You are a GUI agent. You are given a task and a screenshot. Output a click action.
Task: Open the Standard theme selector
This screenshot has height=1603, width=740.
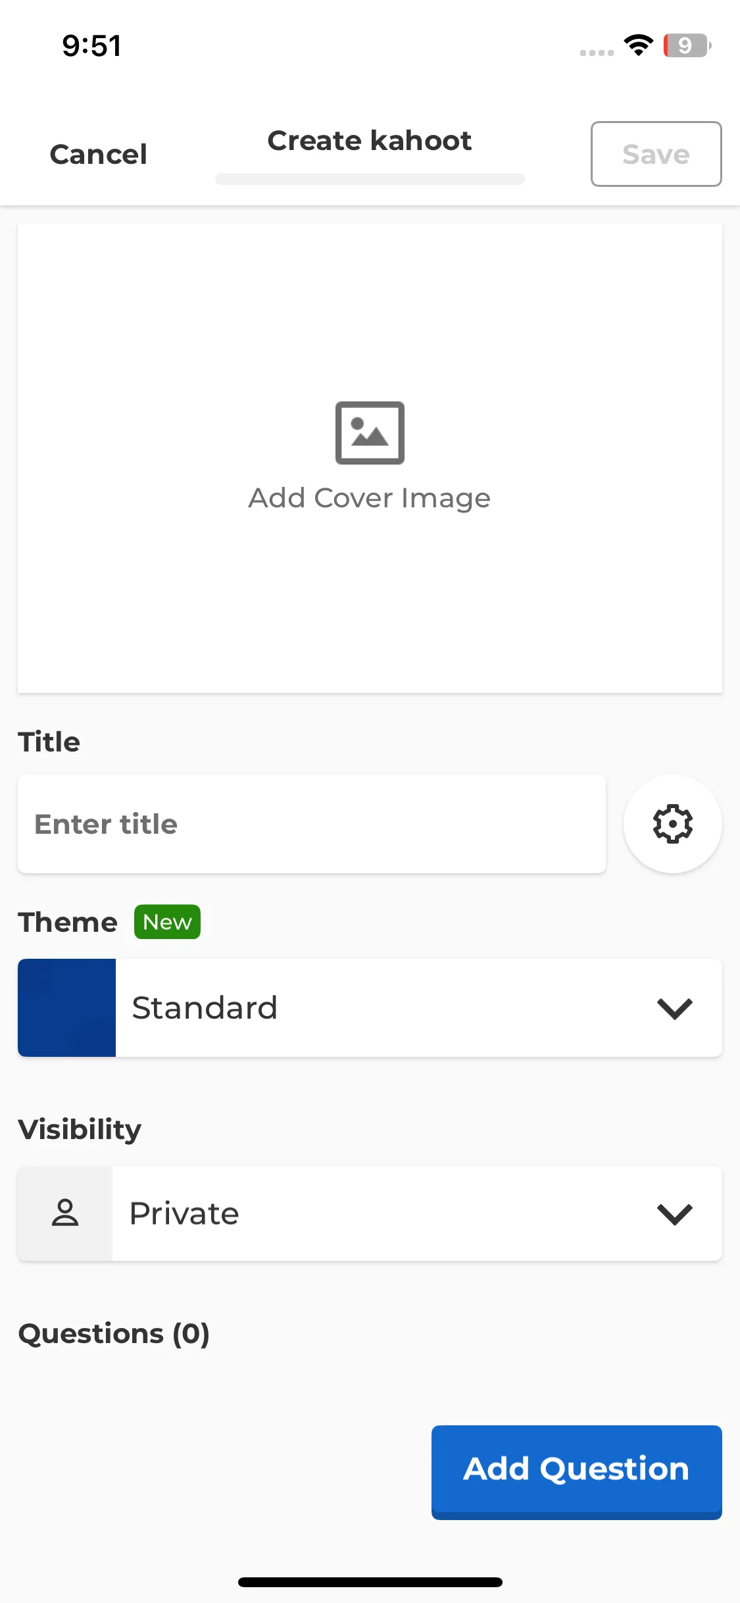point(370,1007)
